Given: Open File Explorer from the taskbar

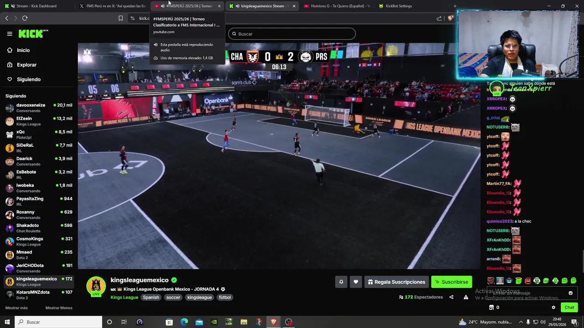Looking at the screenshot, I should coord(244,322).
